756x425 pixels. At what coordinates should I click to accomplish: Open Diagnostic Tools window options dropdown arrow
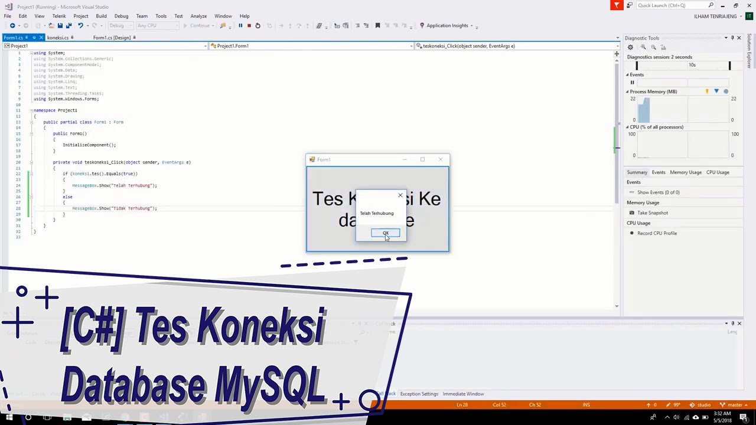(x=726, y=38)
